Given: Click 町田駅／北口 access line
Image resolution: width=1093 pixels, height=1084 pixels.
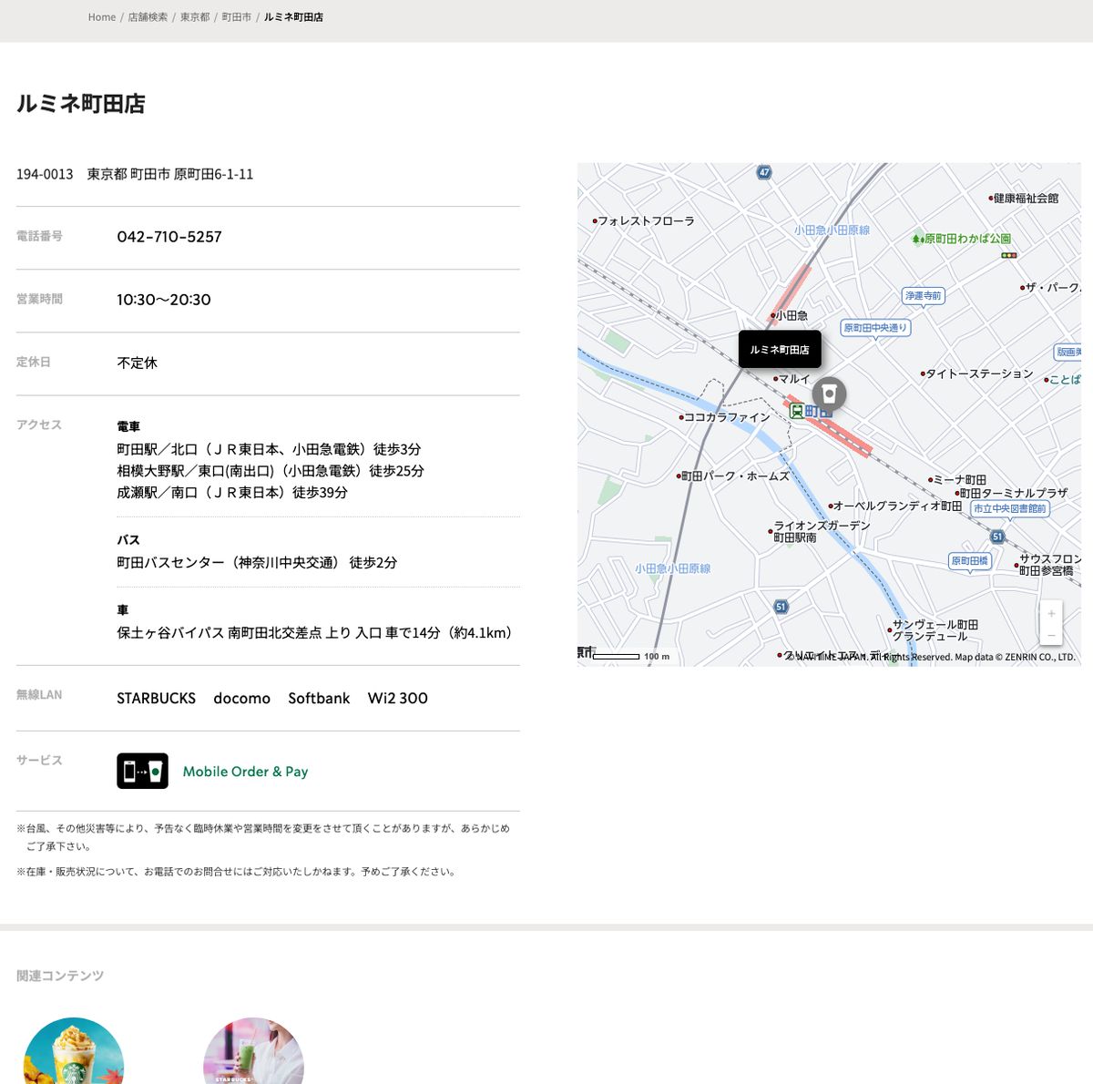Looking at the screenshot, I should coord(270,449).
